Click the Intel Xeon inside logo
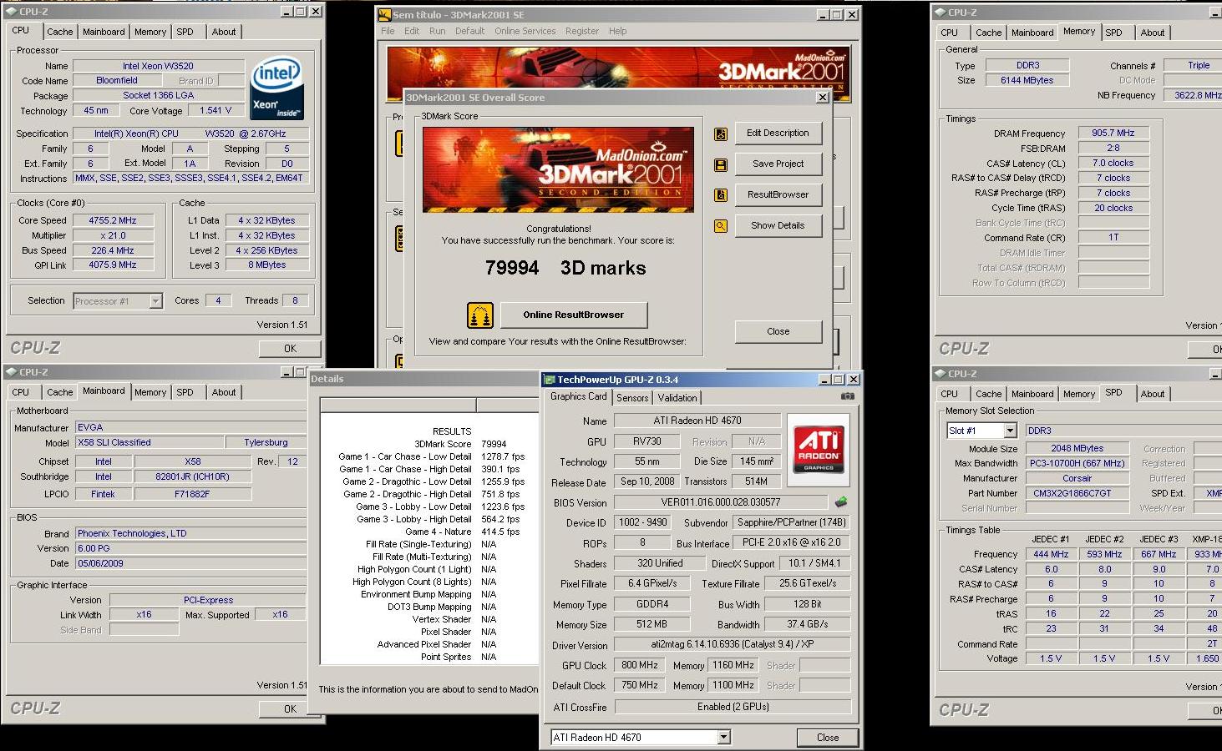 [x=277, y=88]
